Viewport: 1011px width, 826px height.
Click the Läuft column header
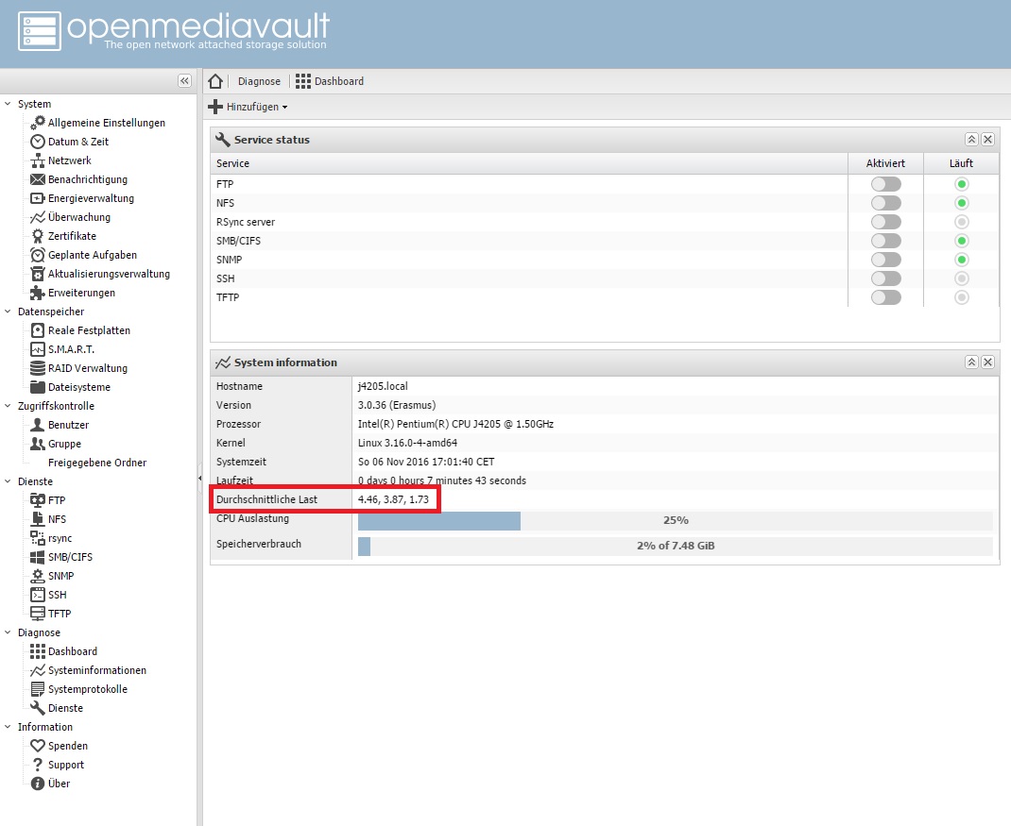click(961, 163)
